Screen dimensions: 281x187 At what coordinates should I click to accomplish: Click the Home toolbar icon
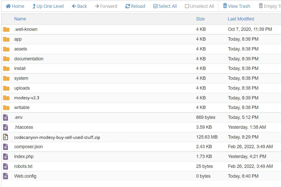click(x=8, y=6)
